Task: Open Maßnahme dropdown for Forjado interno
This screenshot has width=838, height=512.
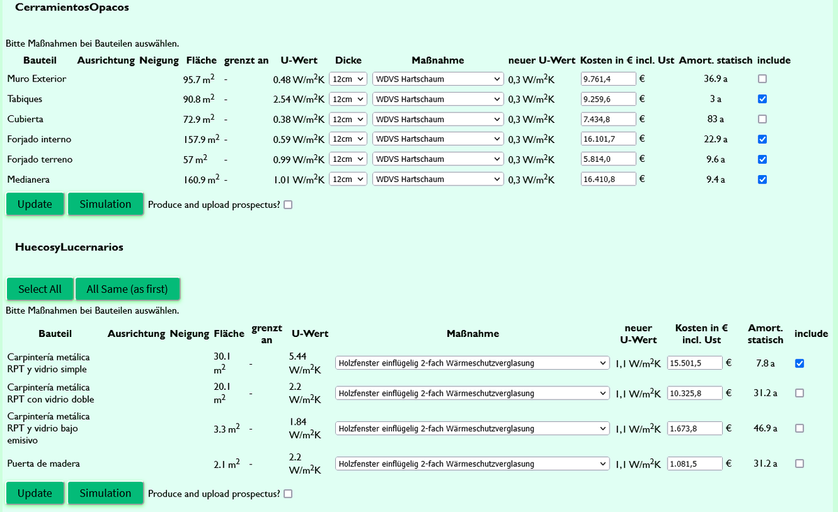Action: tap(438, 139)
